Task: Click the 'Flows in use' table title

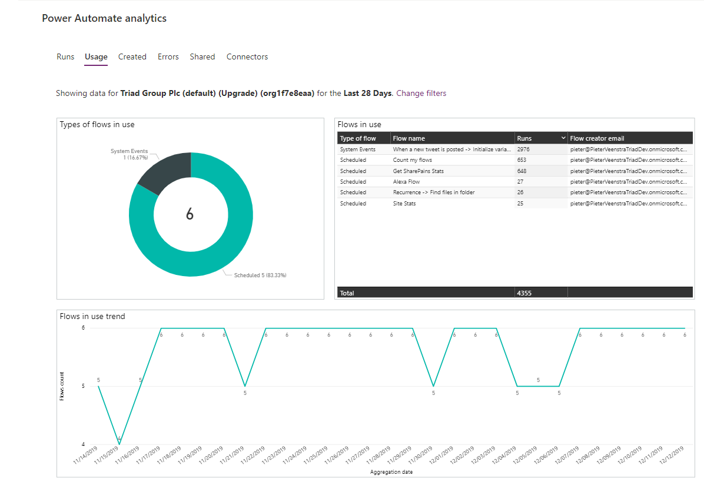Action: pyautogui.click(x=359, y=124)
